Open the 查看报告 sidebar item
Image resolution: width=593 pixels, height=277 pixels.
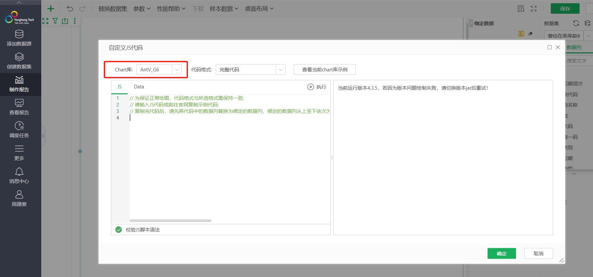click(19, 107)
